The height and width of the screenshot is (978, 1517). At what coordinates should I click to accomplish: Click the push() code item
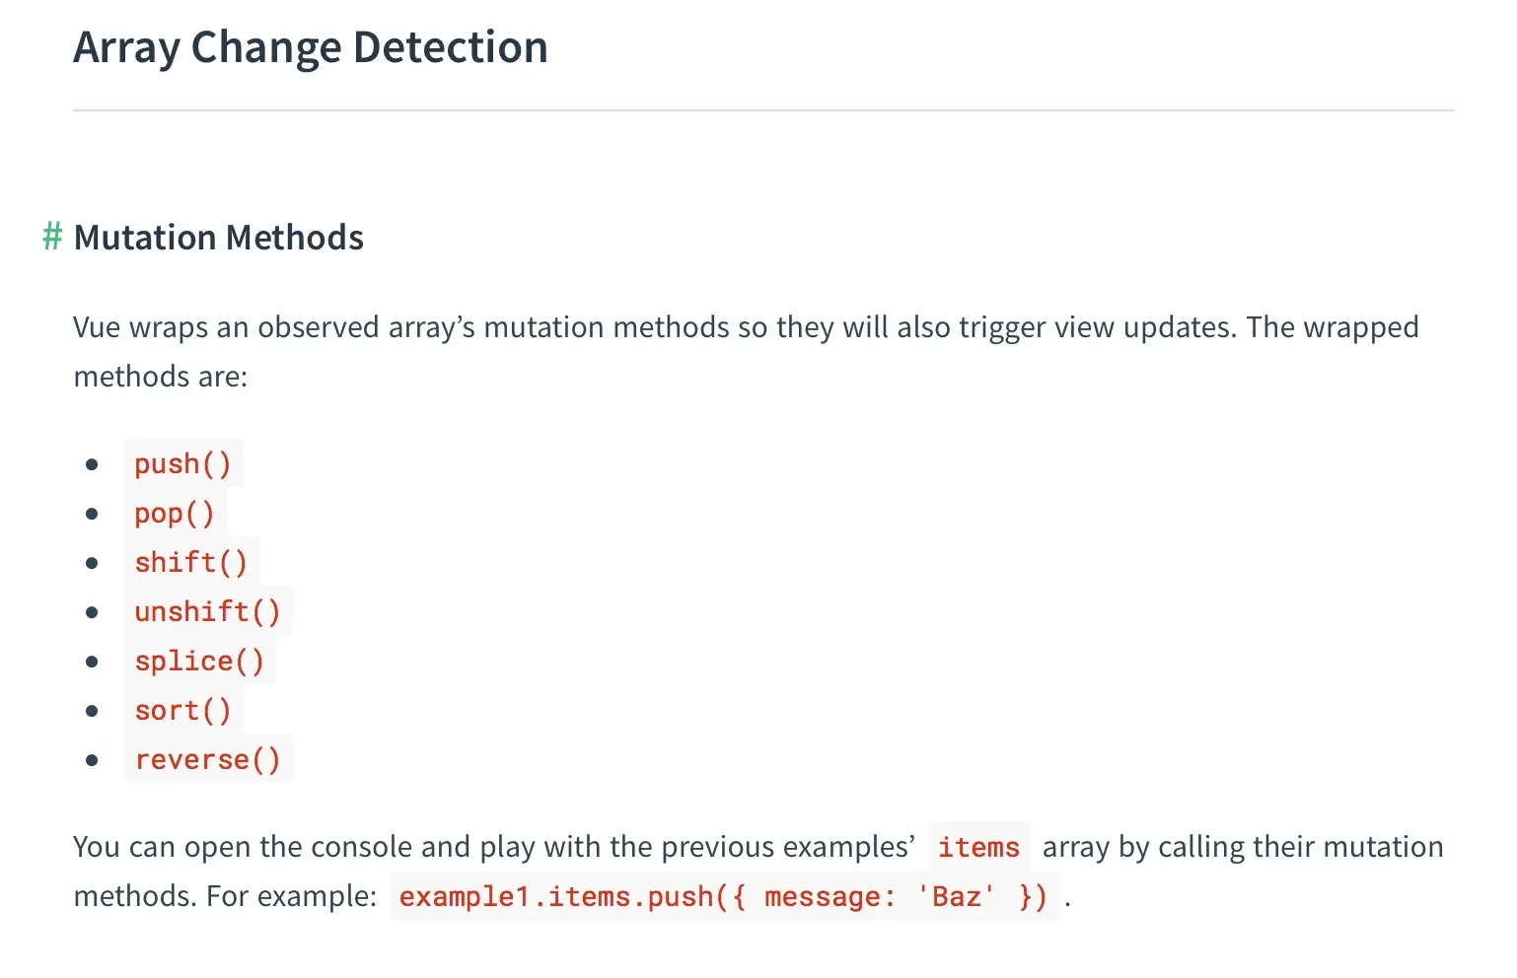click(x=182, y=463)
